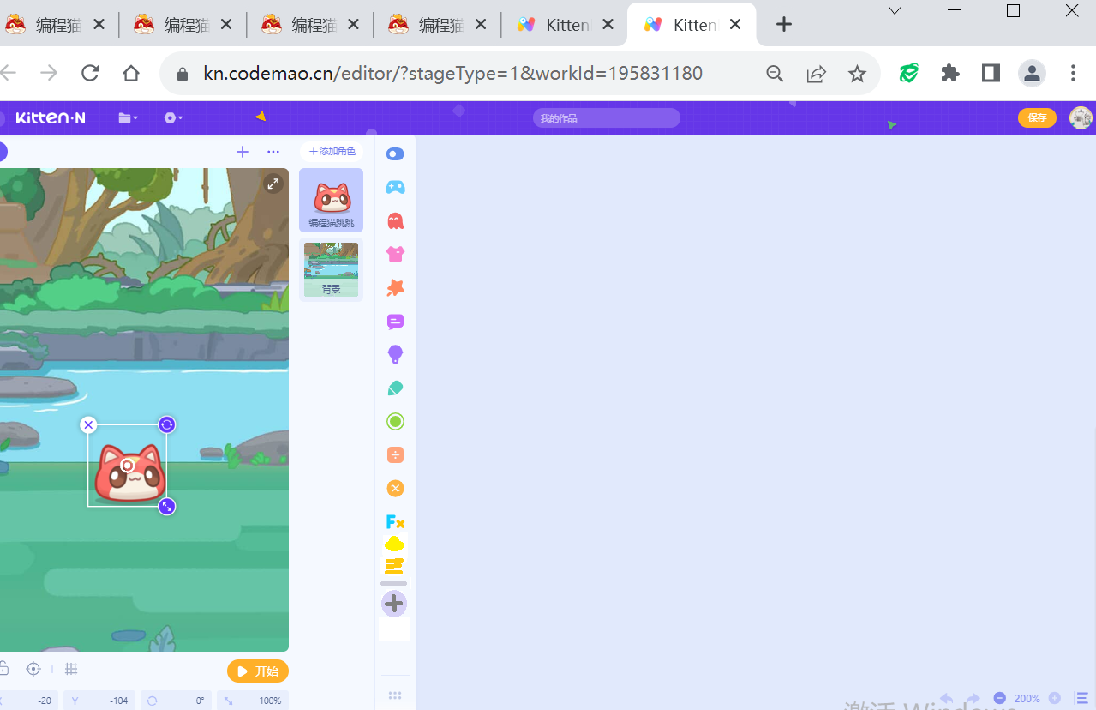Open the yellow cloud block category
The width and height of the screenshot is (1096, 710).
[x=394, y=544]
